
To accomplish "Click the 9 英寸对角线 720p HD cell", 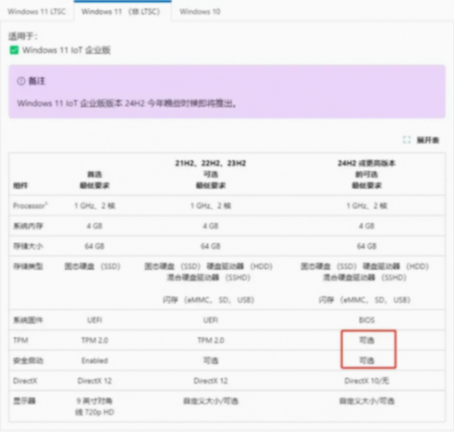I will click(x=94, y=406).
